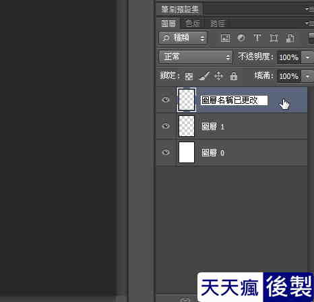Lock all padlock icon
314x302 pixels.
(x=234, y=76)
